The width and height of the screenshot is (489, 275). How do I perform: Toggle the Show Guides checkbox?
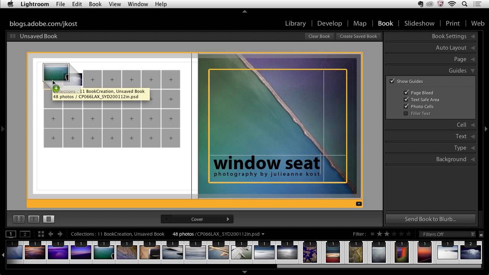click(x=392, y=81)
